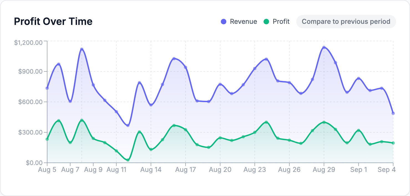This screenshot has width=410, height=196.
Task: Click the $600.00 y-axis label
Action: tap(31, 102)
